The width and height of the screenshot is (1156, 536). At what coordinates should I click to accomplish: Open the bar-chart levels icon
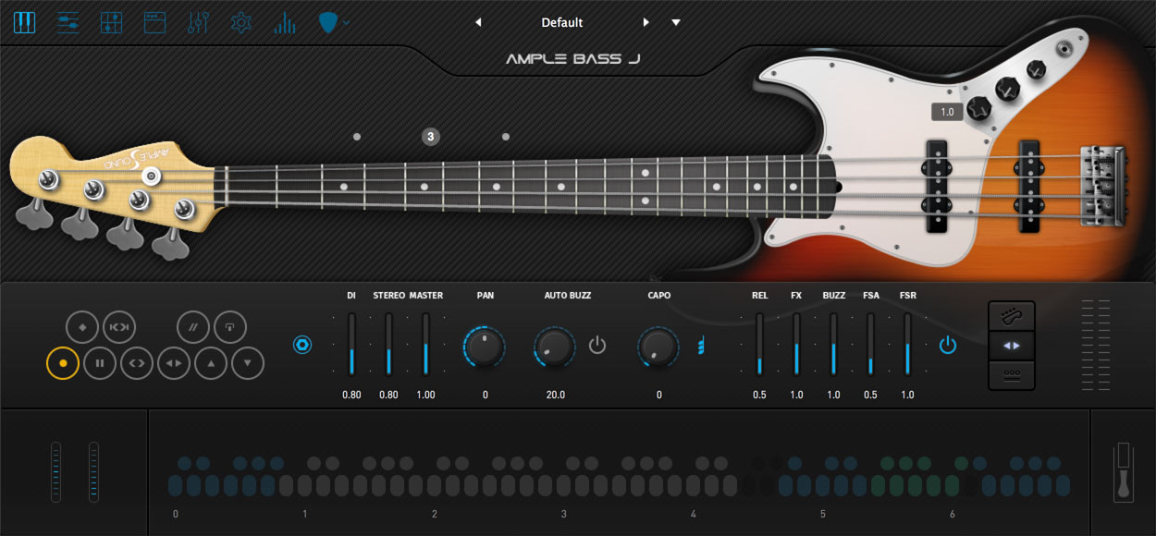(284, 22)
